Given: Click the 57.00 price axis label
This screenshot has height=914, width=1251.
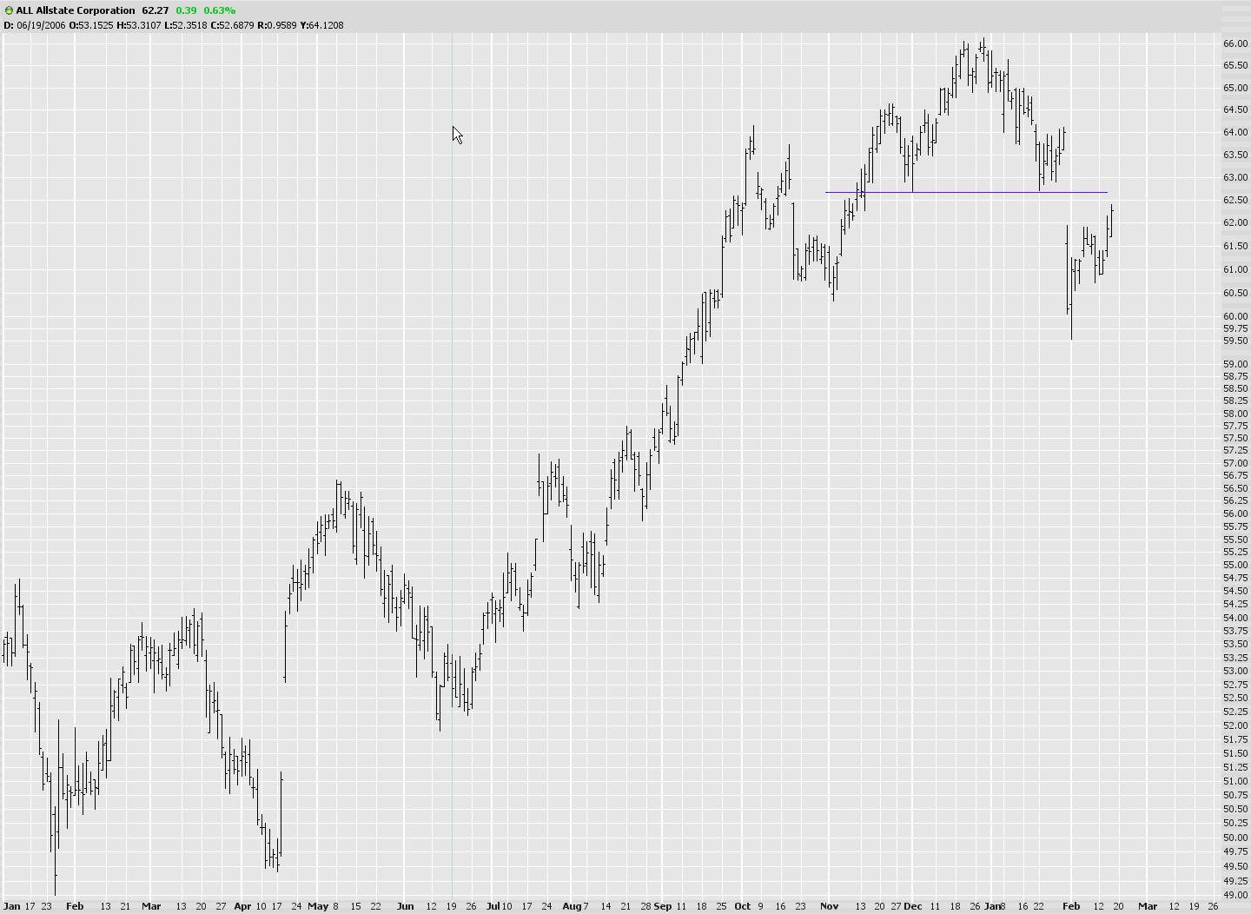Looking at the screenshot, I should point(1235,463).
